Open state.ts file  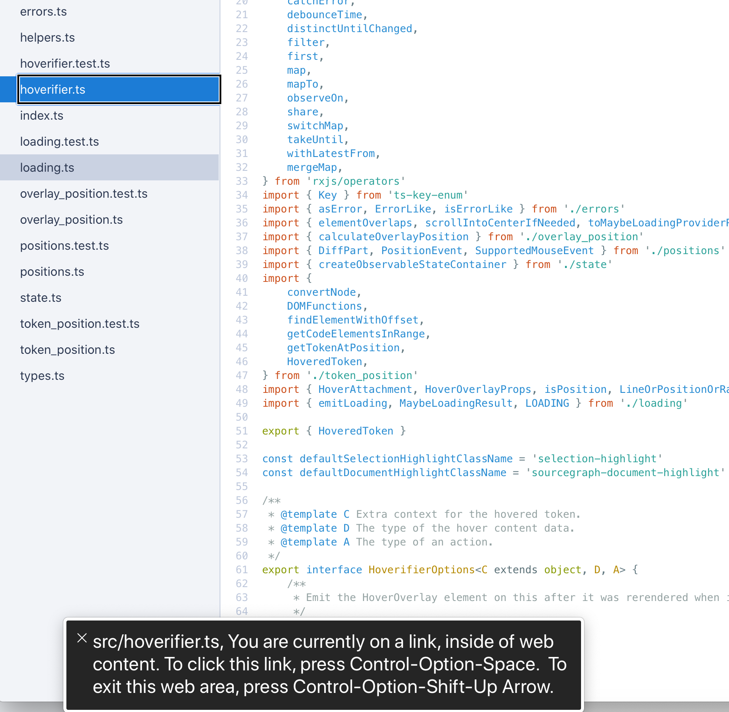coord(41,298)
